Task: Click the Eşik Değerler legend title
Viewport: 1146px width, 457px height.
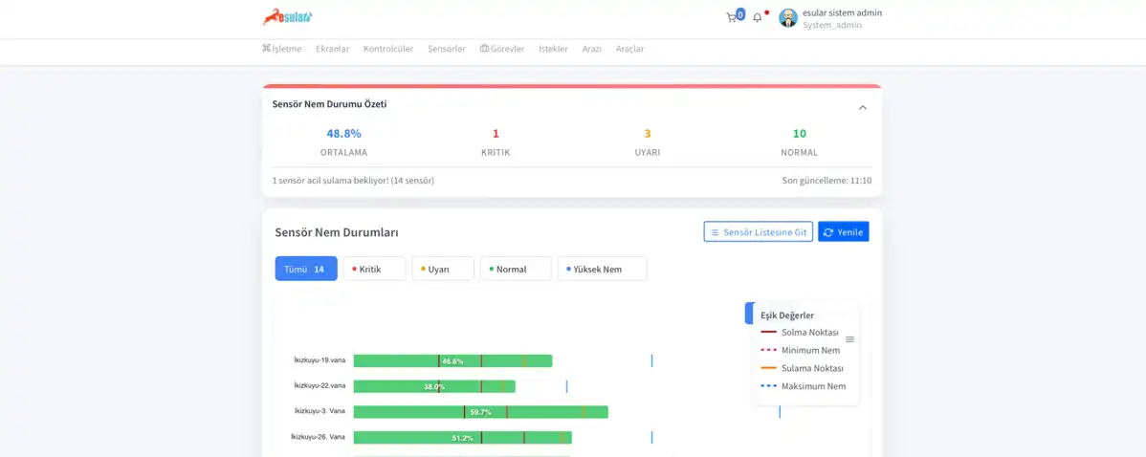Action: tap(787, 316)
